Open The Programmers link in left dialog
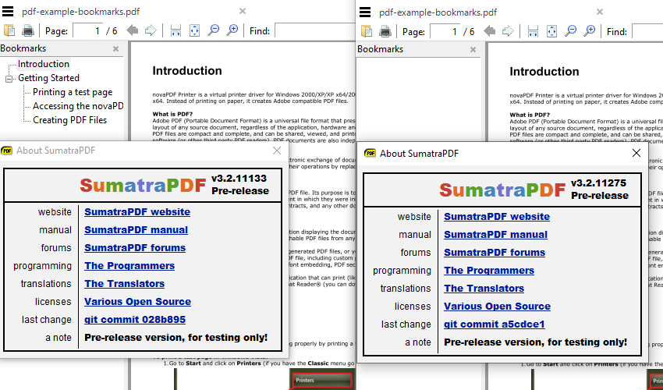Screen dimensions: 663x390 [129, 266]
